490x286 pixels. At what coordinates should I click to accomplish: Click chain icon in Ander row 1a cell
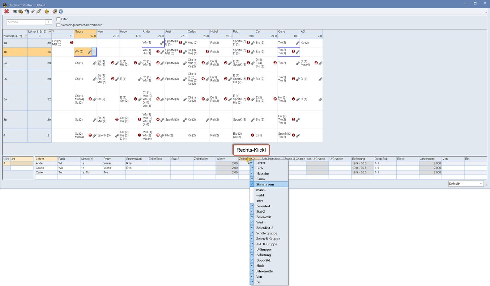tap(162, 43)
